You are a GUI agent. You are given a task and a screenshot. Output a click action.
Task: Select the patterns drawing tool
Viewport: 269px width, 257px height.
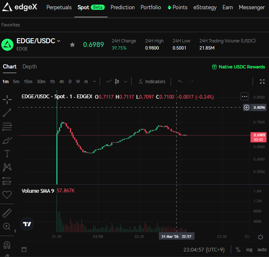click(7, 167)
